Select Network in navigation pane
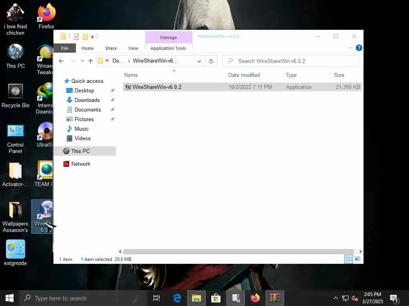The image size is (409, 306). click(x=81, y=164)
